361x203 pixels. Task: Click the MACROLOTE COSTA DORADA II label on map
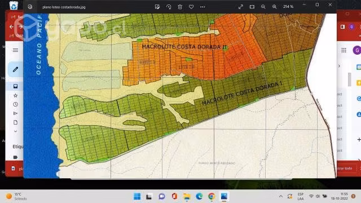coord(184,47)
